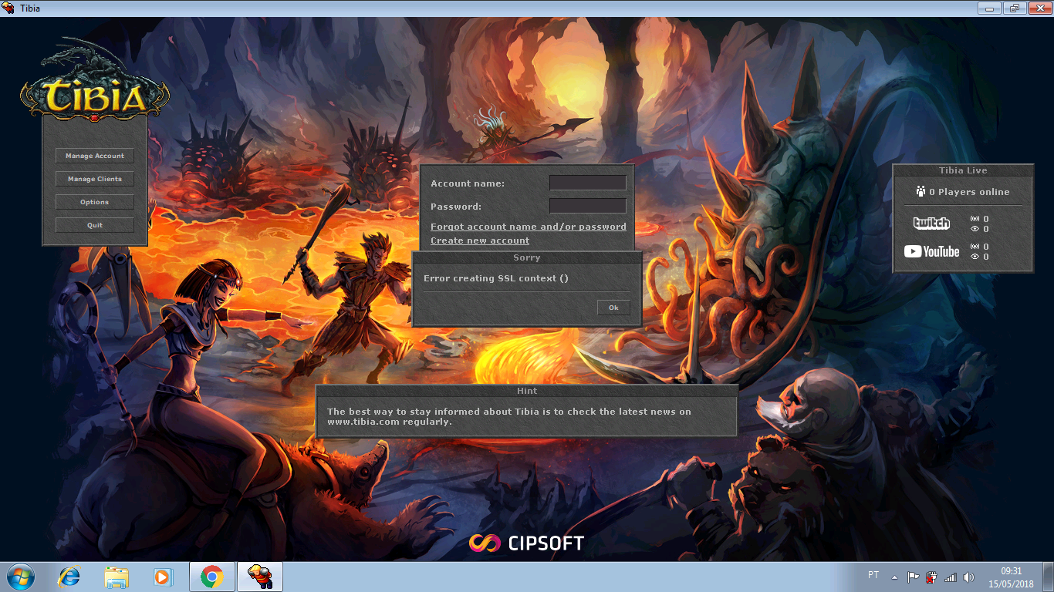
Task: Click the YouTube broadcast counter icon
Action: tap(974, 247)
